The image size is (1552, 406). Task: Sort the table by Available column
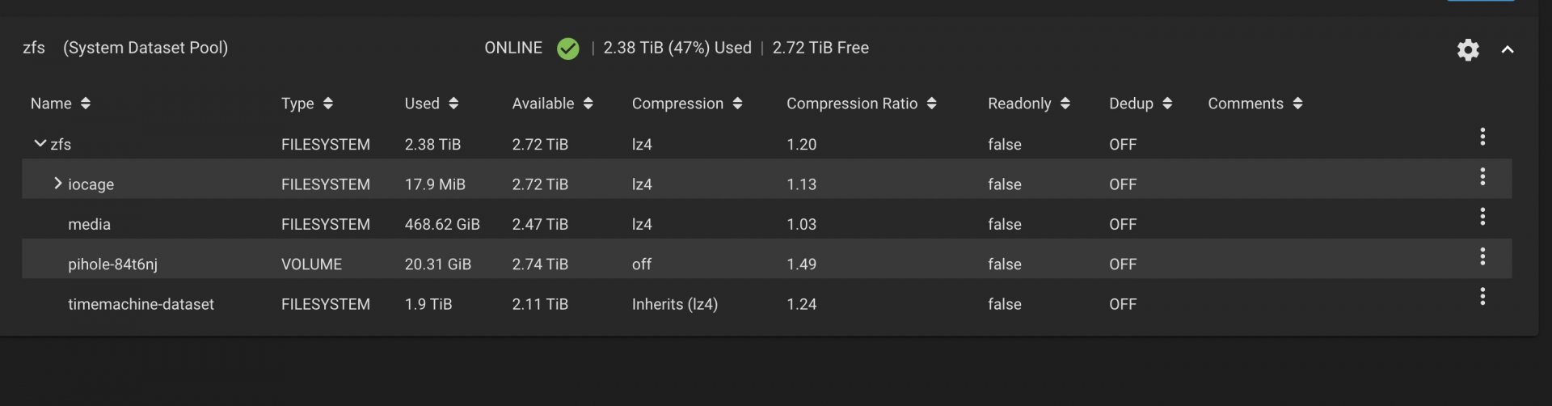553,104
